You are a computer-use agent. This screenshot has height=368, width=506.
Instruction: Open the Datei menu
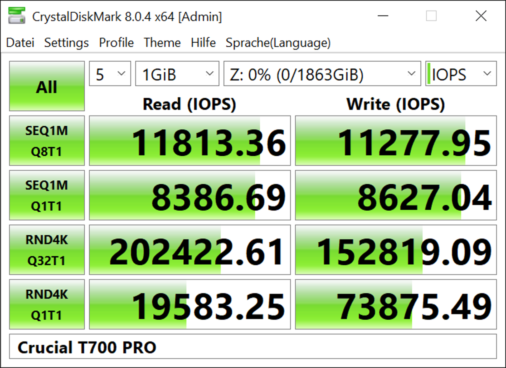point(20,43)
